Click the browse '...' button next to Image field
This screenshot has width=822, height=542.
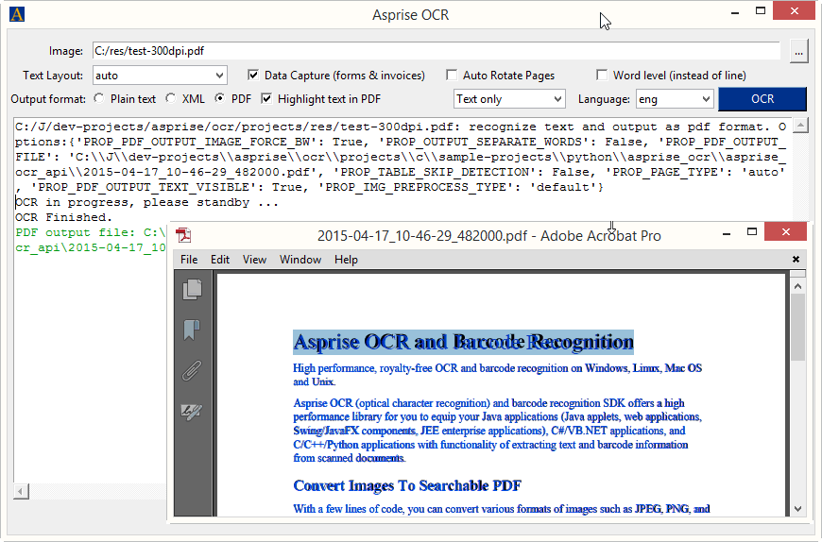[x=798, y=52]
